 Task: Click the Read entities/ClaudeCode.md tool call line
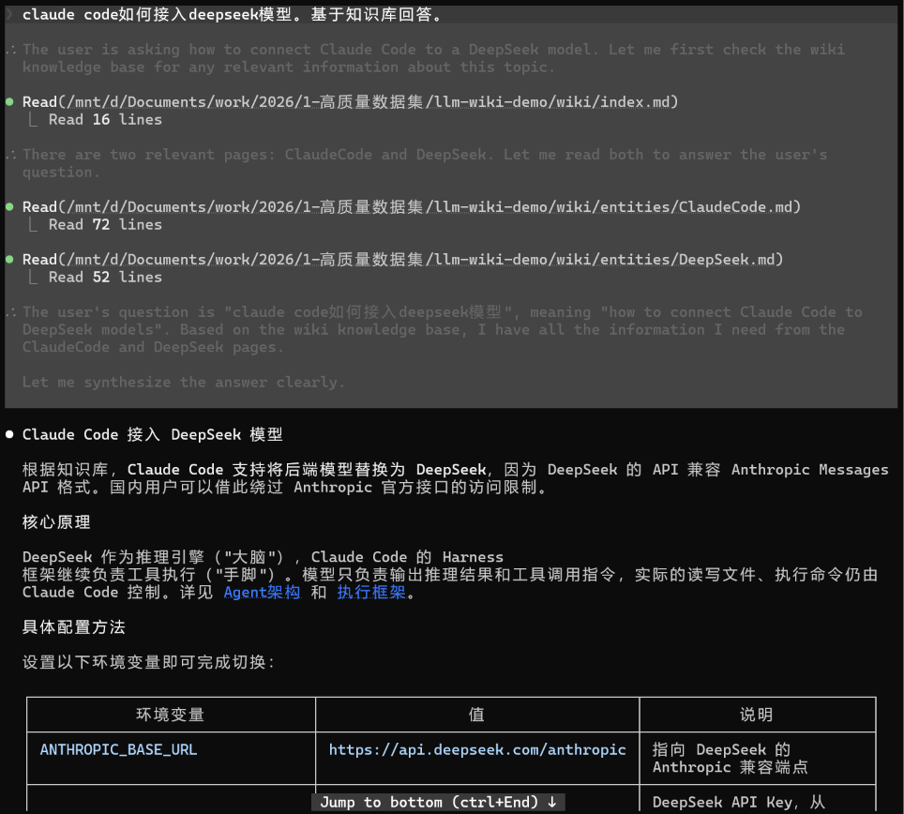(411, 207)
